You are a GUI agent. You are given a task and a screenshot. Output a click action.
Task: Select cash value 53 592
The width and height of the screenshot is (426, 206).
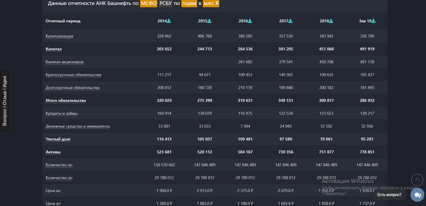(326, 126)
